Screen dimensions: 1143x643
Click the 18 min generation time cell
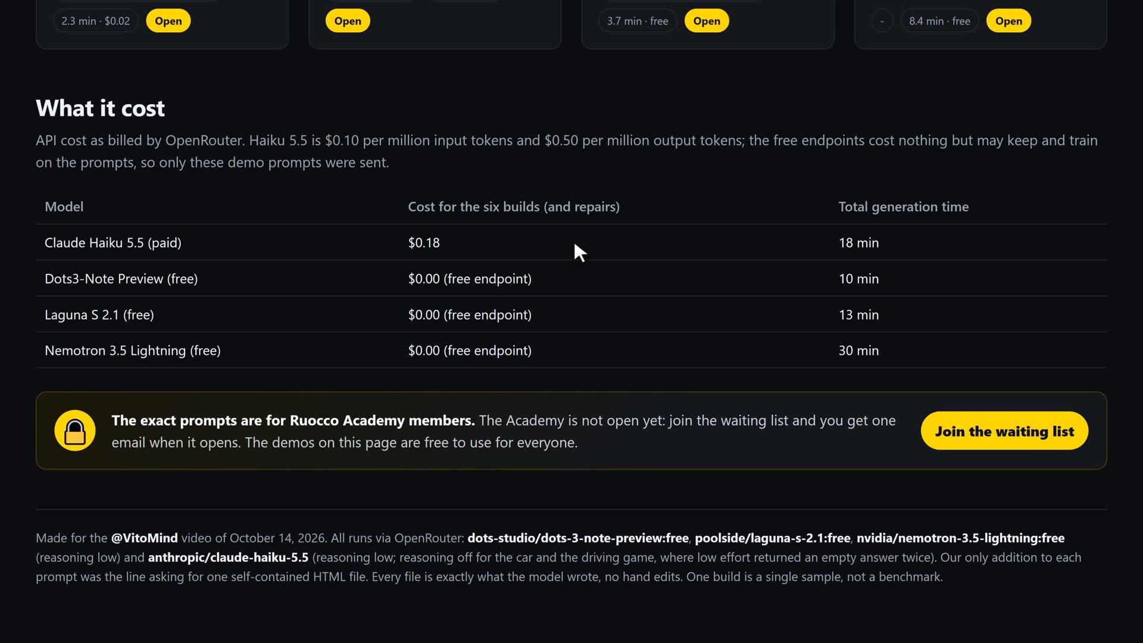[x=858, y=242]
